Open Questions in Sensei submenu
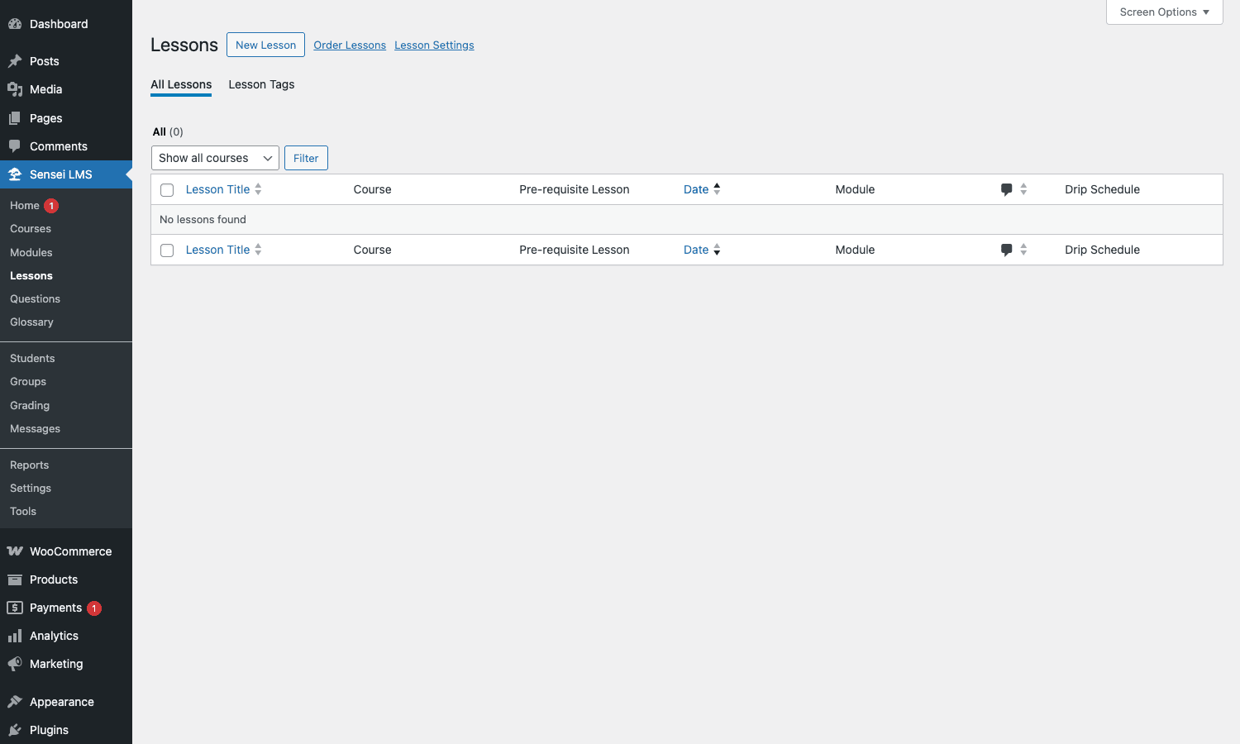Image resolution: width=1240 pixels, height=744 pixels. [x=35, y=298]
